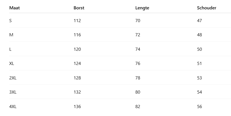Click the Schouder column header

(x=206, y=8)
